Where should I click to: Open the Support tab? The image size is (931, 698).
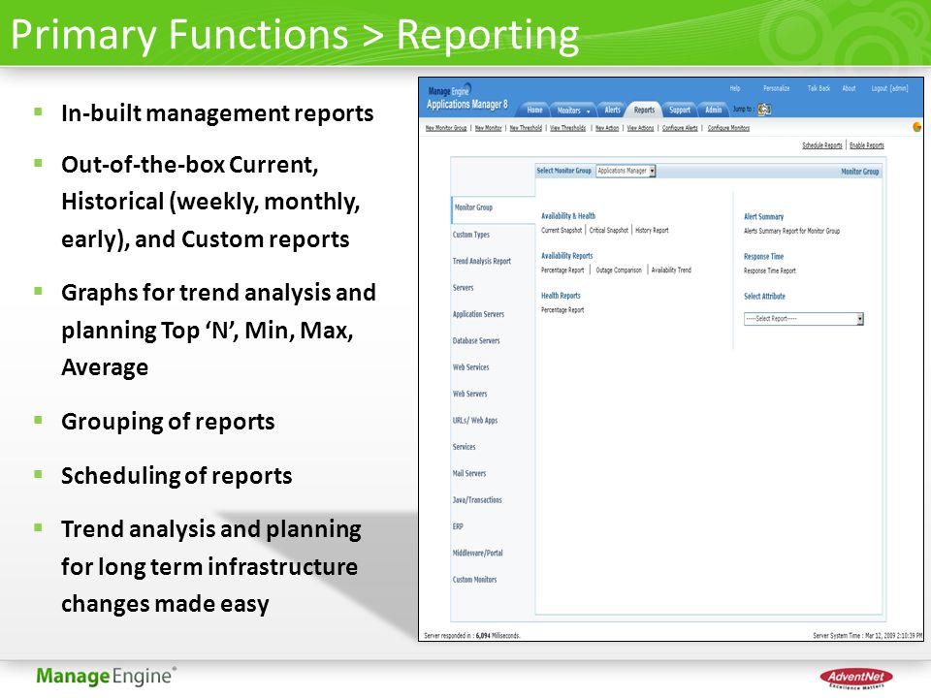pos(679,110)
